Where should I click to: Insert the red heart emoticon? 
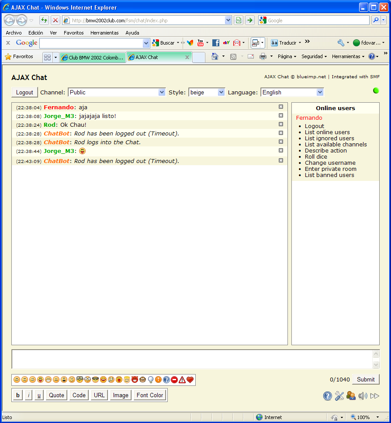[x=190, y=380]
